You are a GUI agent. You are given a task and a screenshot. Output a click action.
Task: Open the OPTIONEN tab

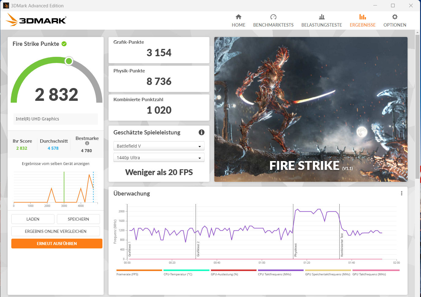(x=395, y=21)
